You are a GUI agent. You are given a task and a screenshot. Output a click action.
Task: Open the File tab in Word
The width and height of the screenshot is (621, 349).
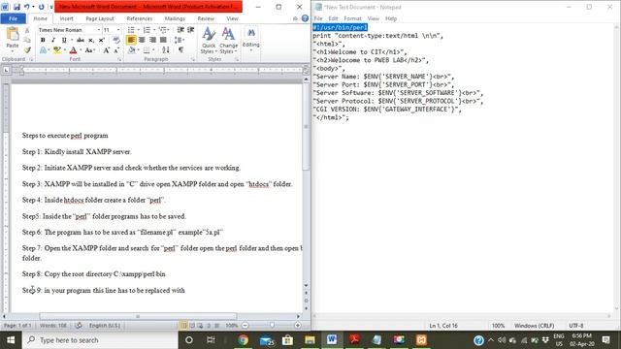[x=13, y=18]
